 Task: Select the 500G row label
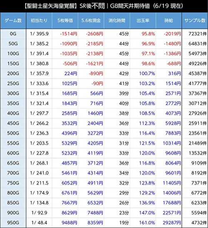coord(13,133)
